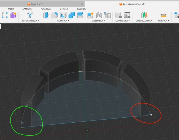Click the Automate (Automatizza) tool icon
Viewport: 179px width, 140px height.
(29, 15)
